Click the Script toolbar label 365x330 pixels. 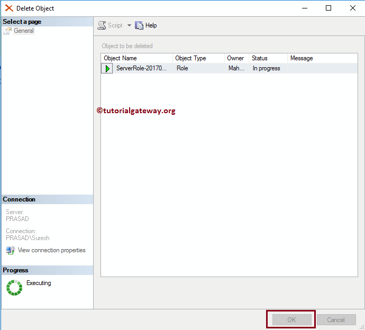(x=115, y=25)
